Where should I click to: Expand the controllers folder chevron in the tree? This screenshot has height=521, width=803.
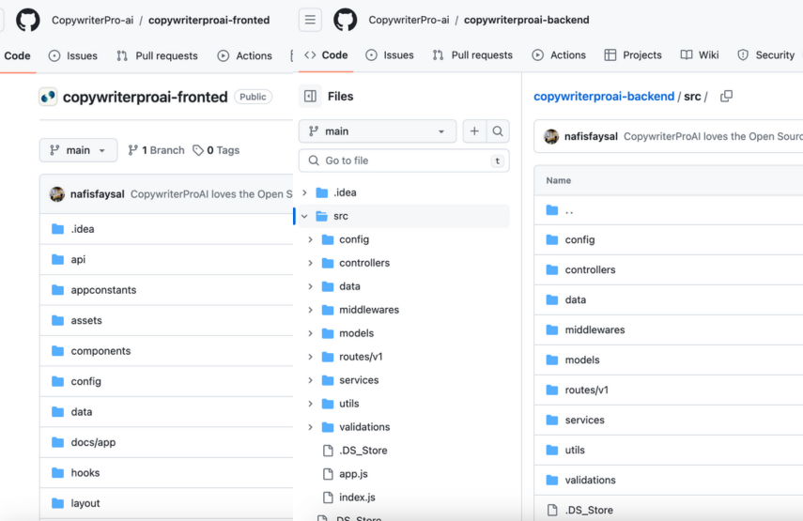coord(310,263)
